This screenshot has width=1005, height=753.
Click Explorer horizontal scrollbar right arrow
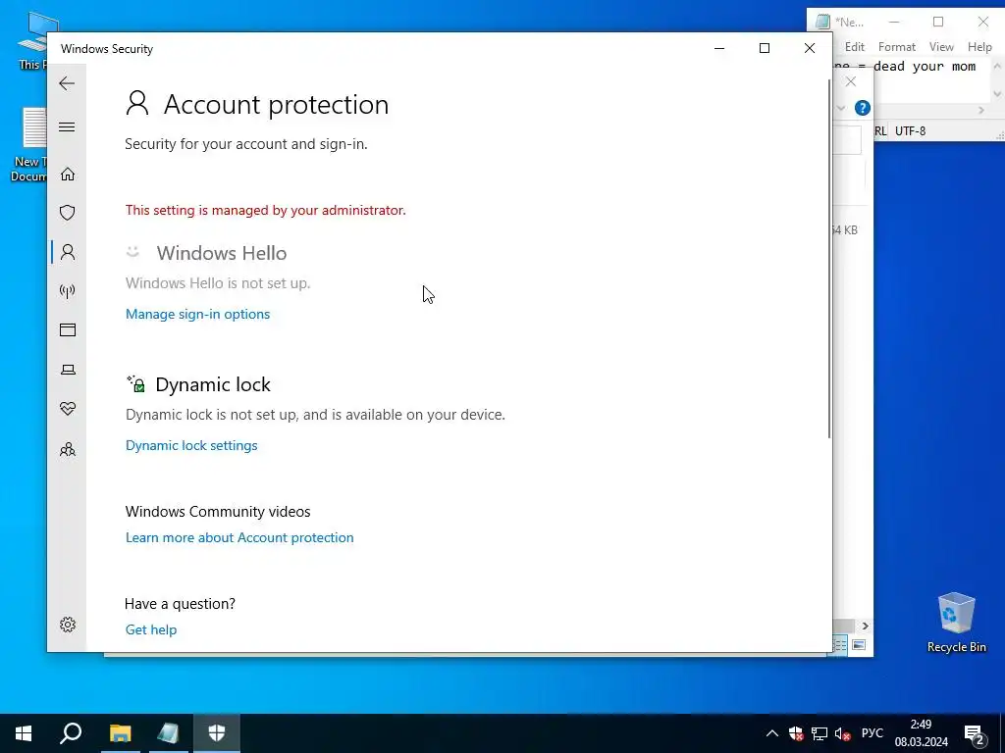click(865, 626)
